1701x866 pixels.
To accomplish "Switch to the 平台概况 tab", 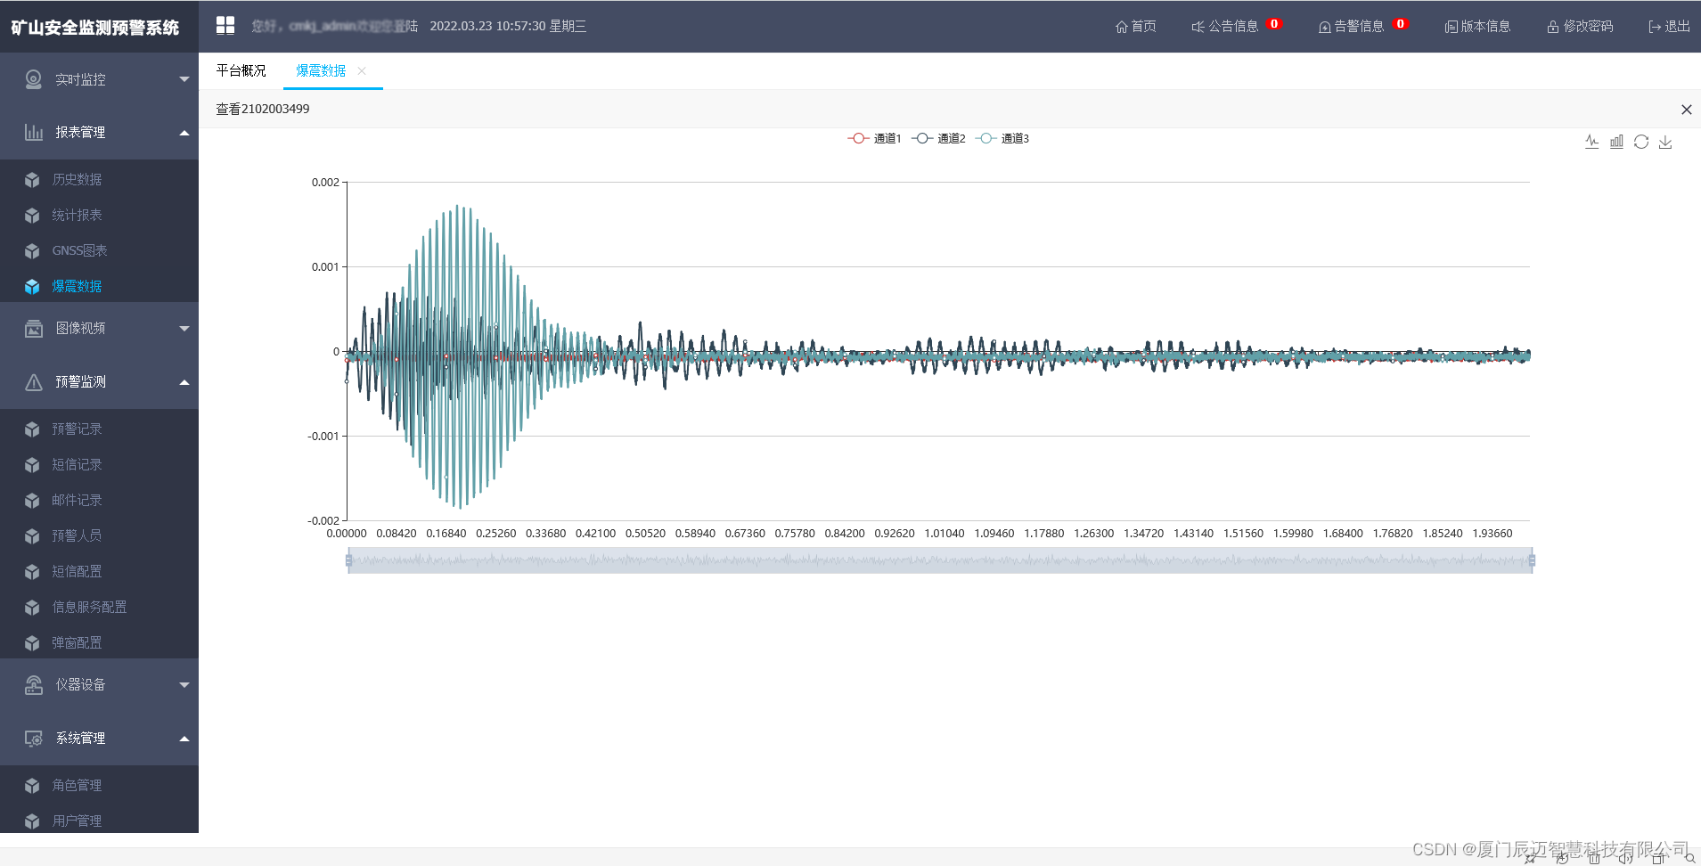I will (x=241, y=71).
